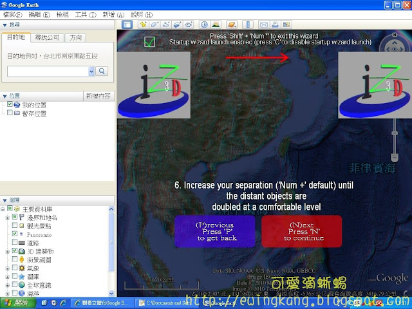The height and width of the screenshot is (309, 412).
Task: Click the globe icon beside 我的位置
Action: click(x=17, y=104)
